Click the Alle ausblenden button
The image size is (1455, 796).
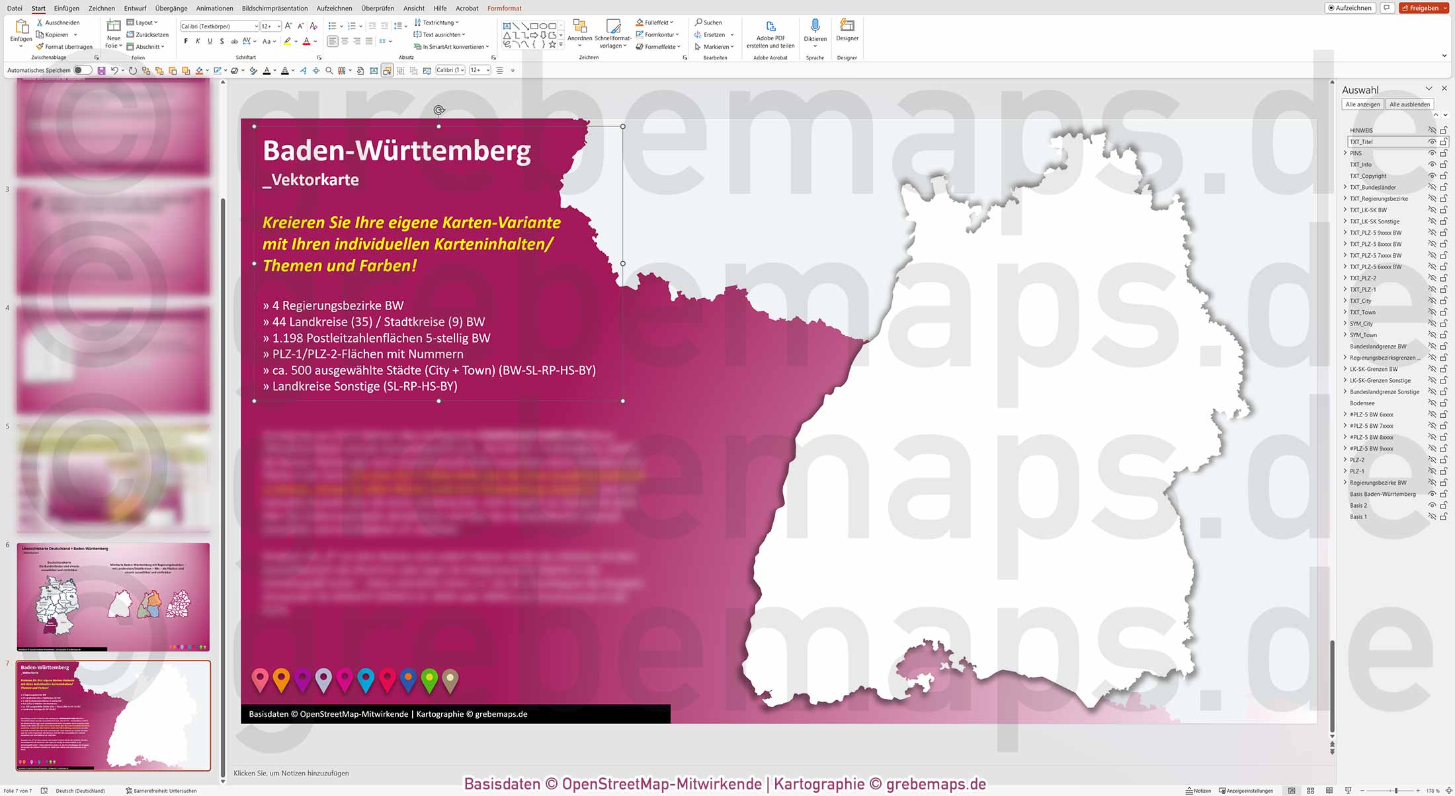tap(1411, 104)
